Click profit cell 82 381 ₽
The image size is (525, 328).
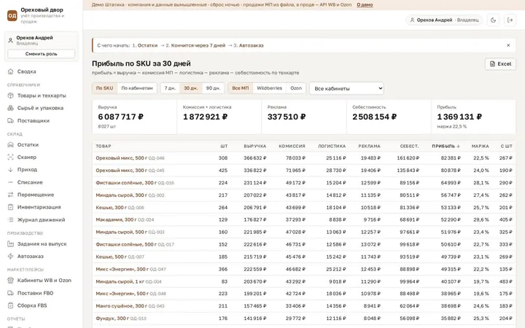451,158
